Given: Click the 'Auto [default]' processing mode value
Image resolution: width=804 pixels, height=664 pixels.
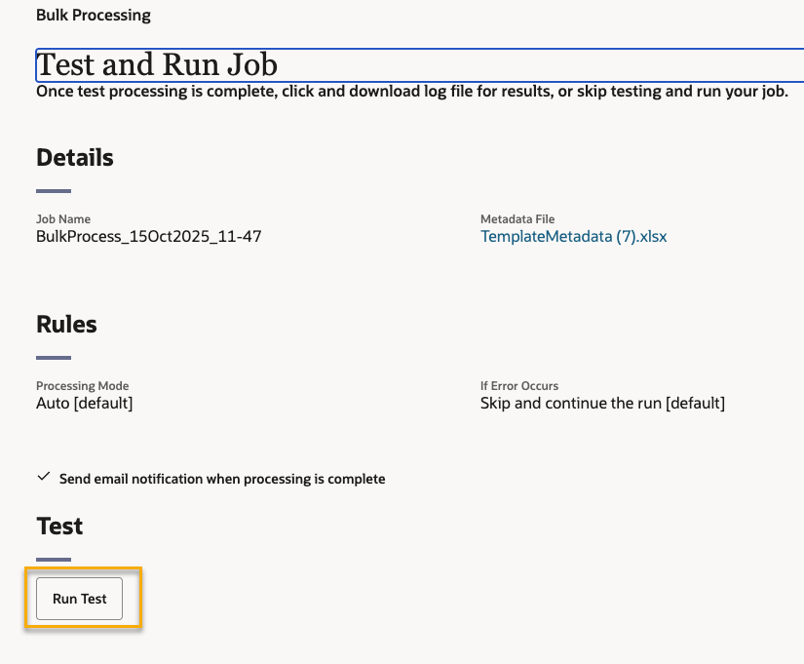Looking at the screenshot, I should click(x=84, y=403).
